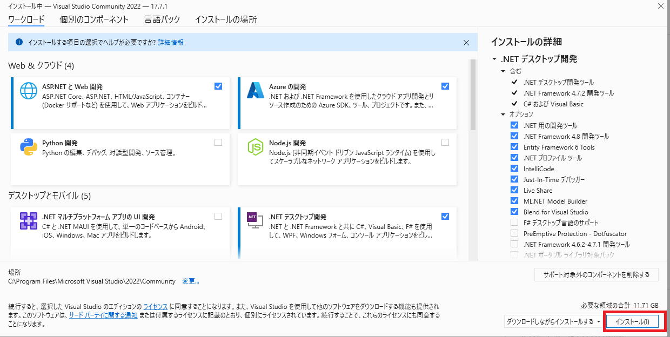Click .NET デスクトップ開発ツール included item
Screen dimensions: 670x337
point(559,82)
